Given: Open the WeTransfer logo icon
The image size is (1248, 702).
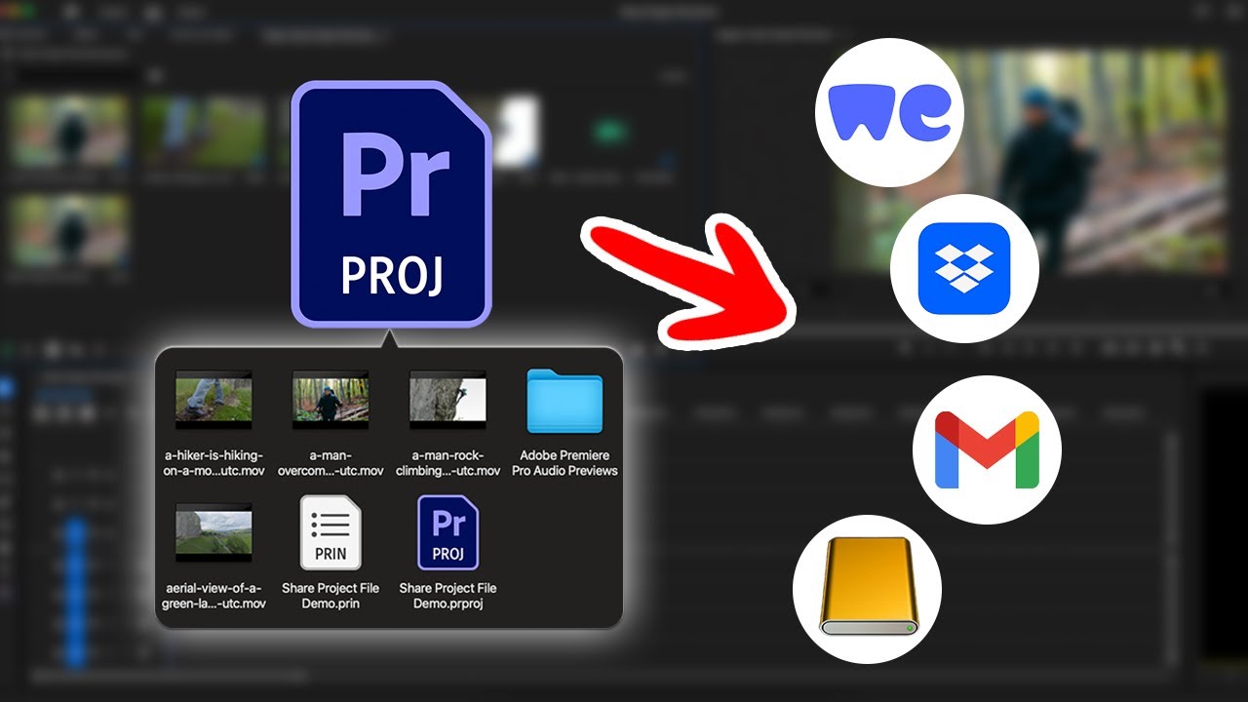Looking at the screenshot, I should 889,114.
